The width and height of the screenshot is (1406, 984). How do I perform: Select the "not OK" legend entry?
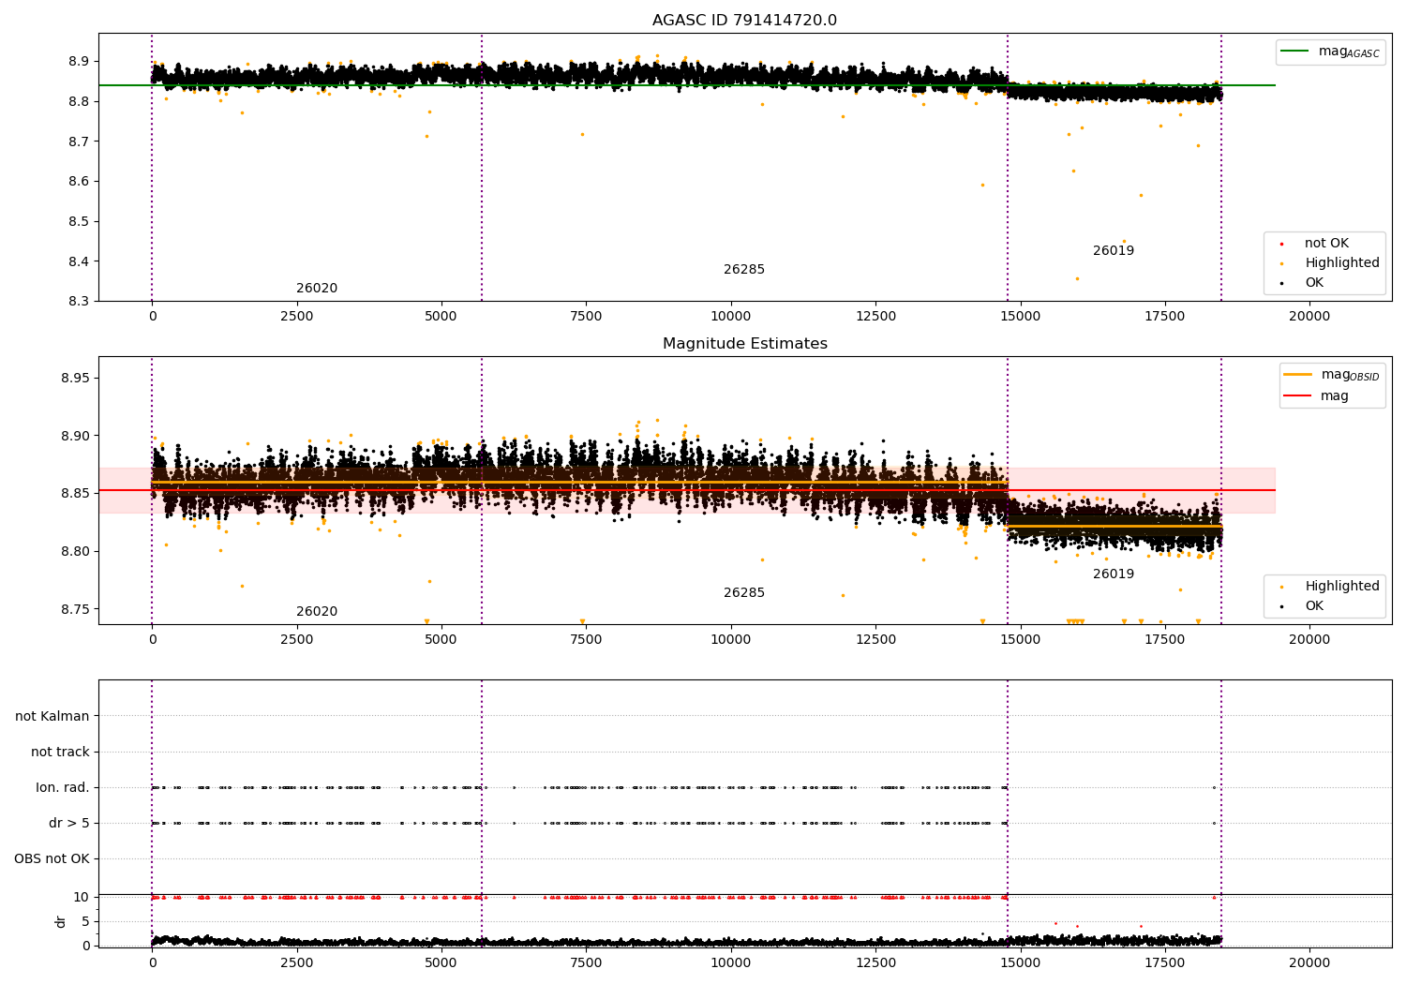pyautogui.click(x=1326, y=244)
